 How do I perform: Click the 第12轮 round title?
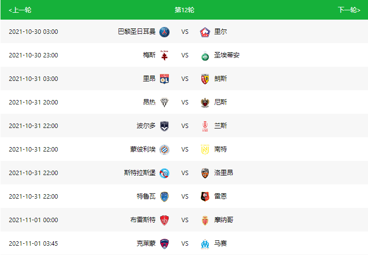(x=184, y=10)
